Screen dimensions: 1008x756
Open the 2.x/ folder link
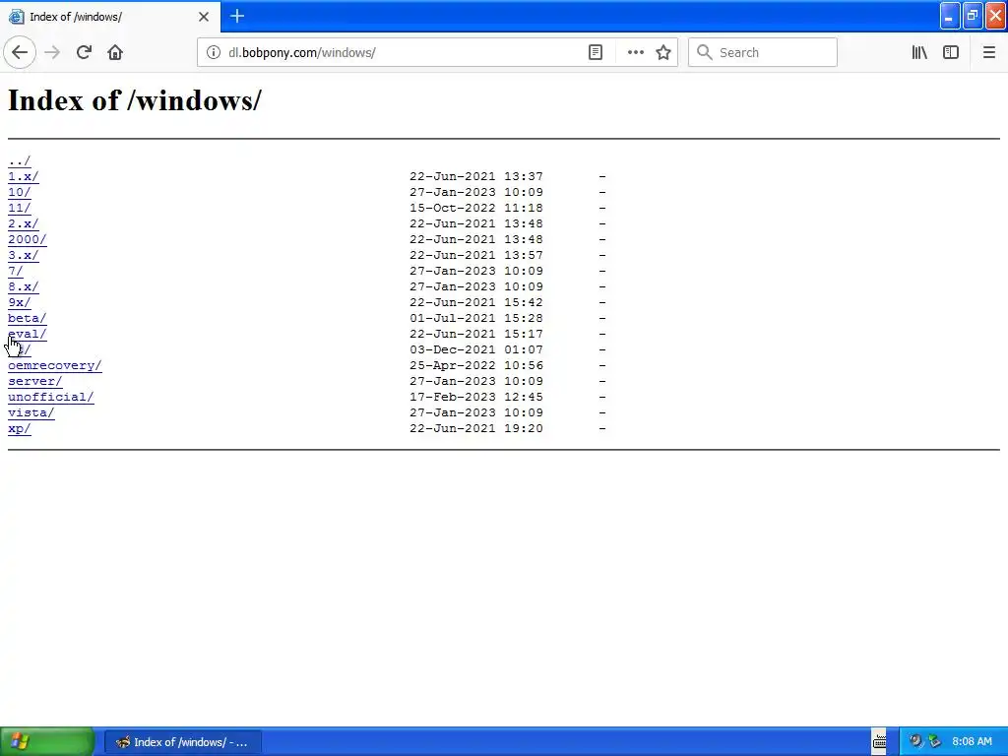click(24, 223)
